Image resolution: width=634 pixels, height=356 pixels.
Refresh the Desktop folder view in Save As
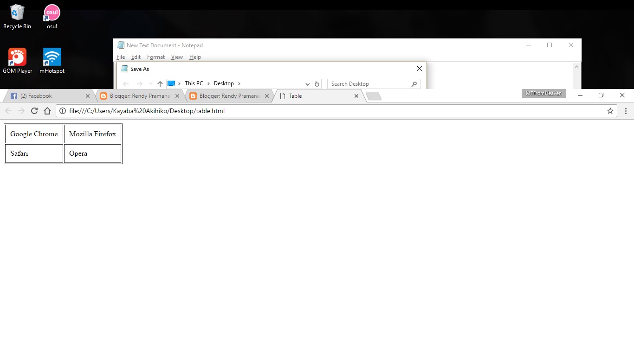[x=317, y=83]
